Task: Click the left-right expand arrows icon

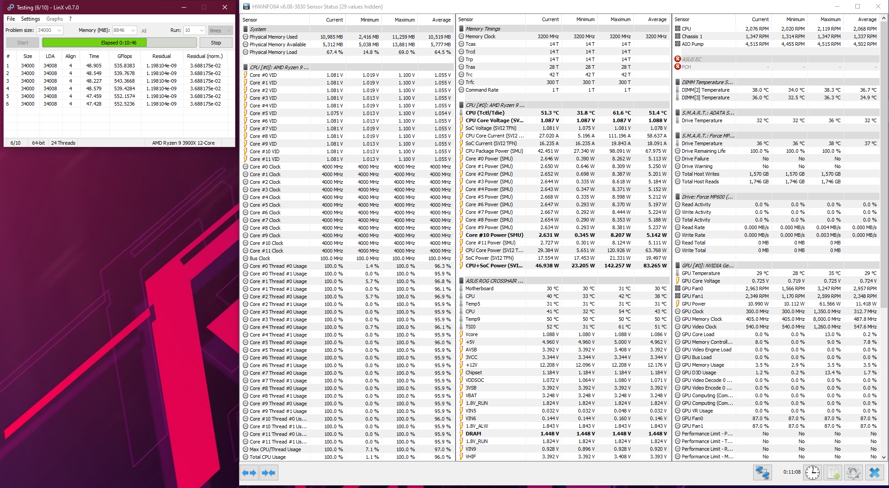Action: pyautogui.click(x=249, y=473)
